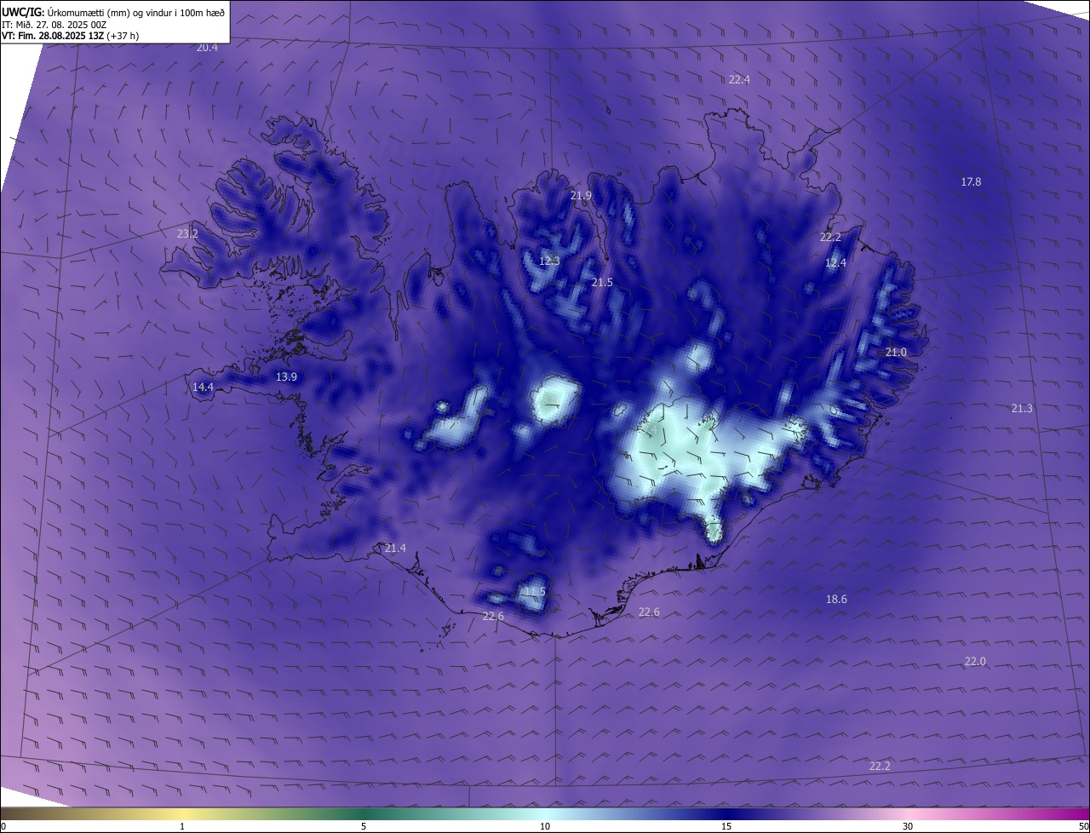Click the map title 'UWC/IG: Úrkomumætti (mm)' line
The image size is (1090, 833).
[x=113, y=12]
